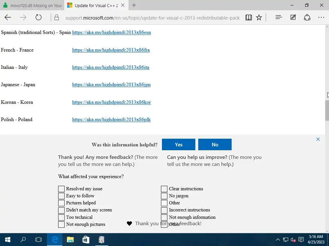Check the No jargon box
Viewport: 329px width, 246px height.
tap(164, 196)
